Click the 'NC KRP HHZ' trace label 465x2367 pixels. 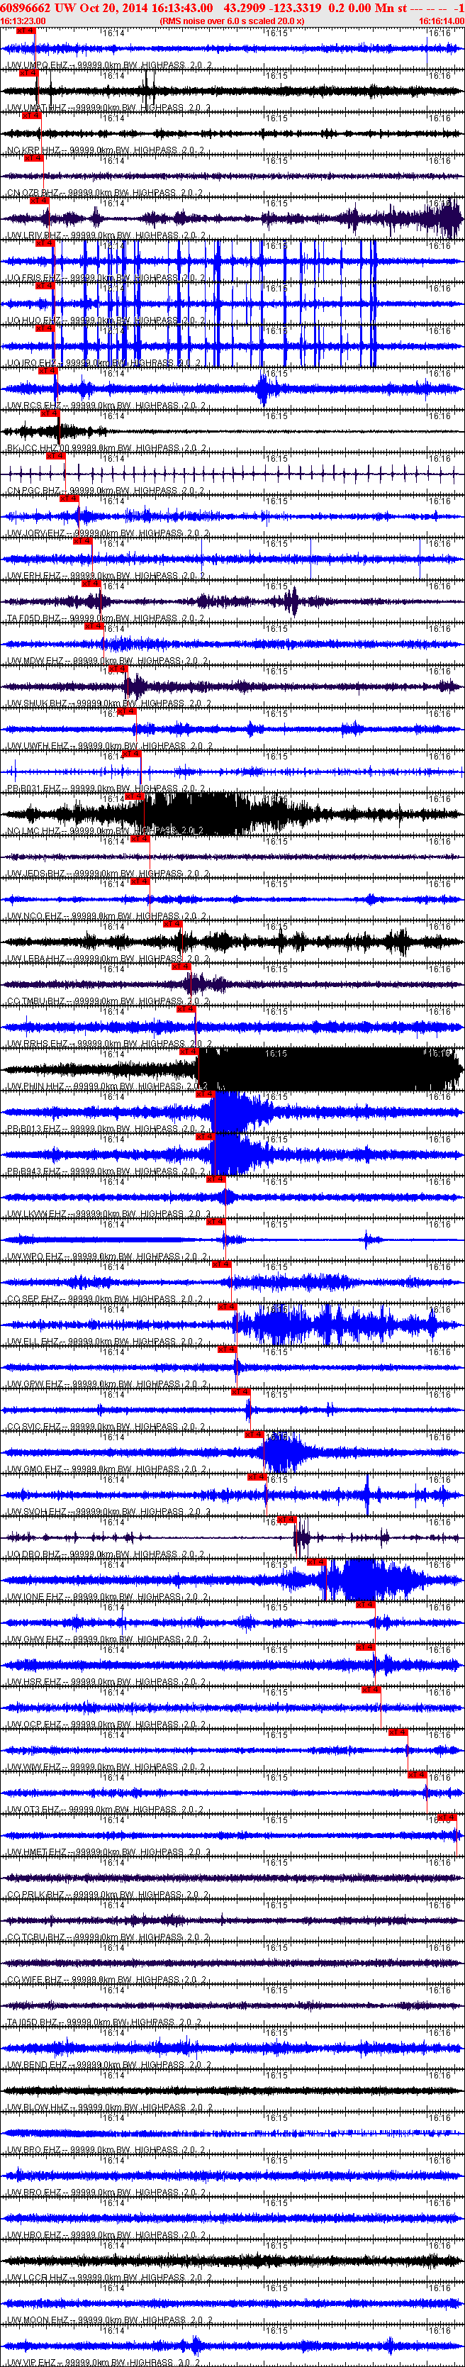[34, 150]
